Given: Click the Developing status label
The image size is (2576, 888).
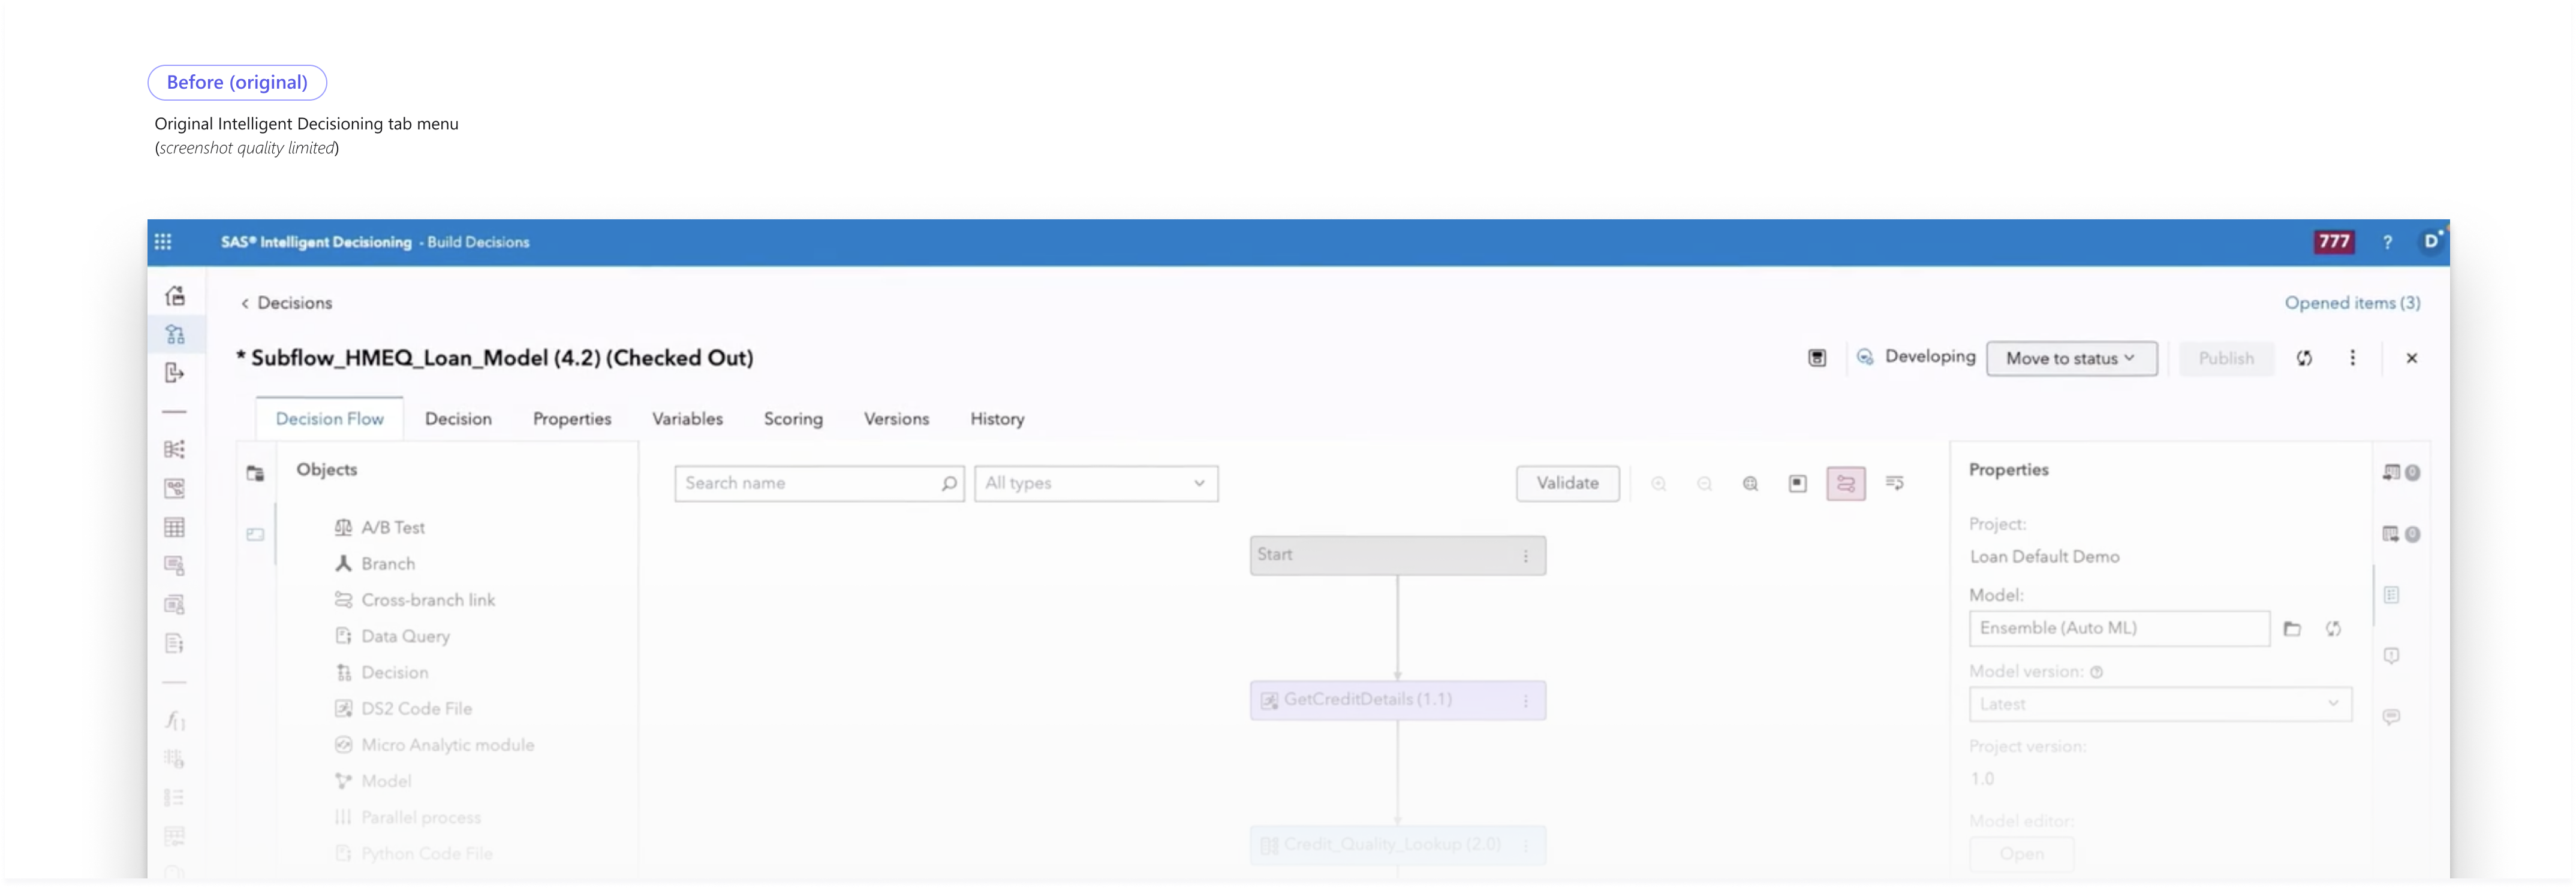Looking at the screenshot, I should point(1930,357).
